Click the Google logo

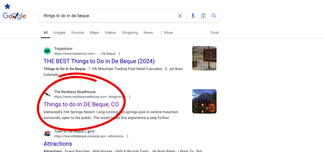tap(14, 16)
